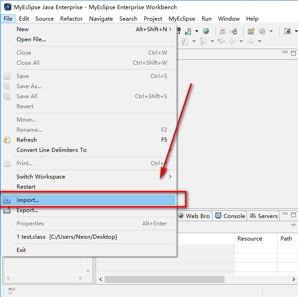The image size is (298, 297).
Task: Click the Refresh icon in File menu
Action: pos(7,140)
